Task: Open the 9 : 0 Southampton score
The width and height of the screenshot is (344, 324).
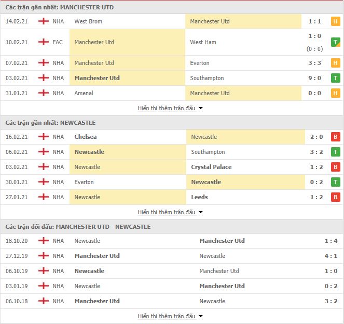Action: coord(314,78)
